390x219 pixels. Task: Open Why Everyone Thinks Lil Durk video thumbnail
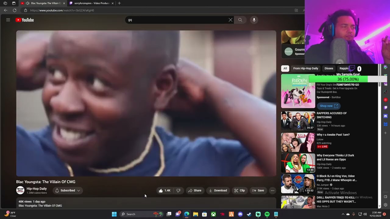pos(298,163)
